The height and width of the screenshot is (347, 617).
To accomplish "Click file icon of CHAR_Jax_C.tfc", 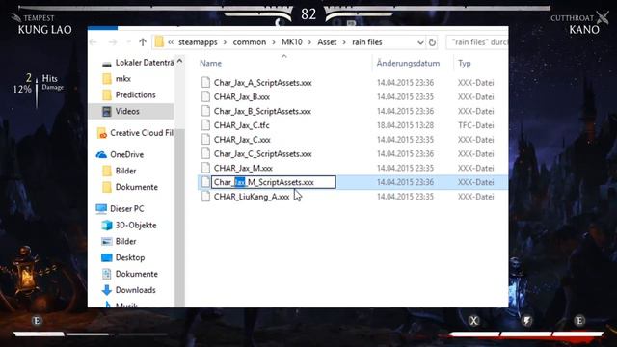I will click(x=205, y=125).
